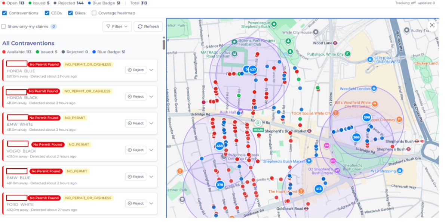Reject the HONDA BLUE contravention
Image resolution: width=445 pixels, height=222 pixels.
[x=136, y=70]
